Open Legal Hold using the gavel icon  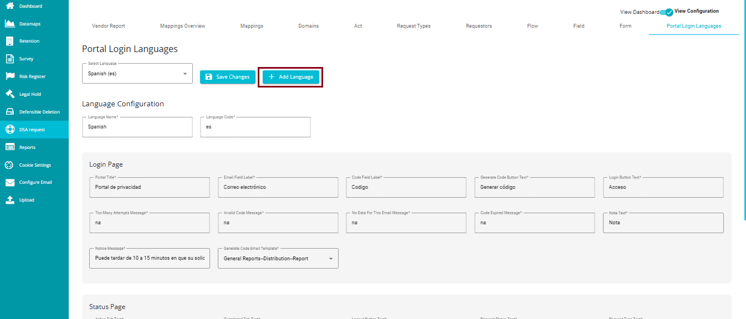(9, 94)
